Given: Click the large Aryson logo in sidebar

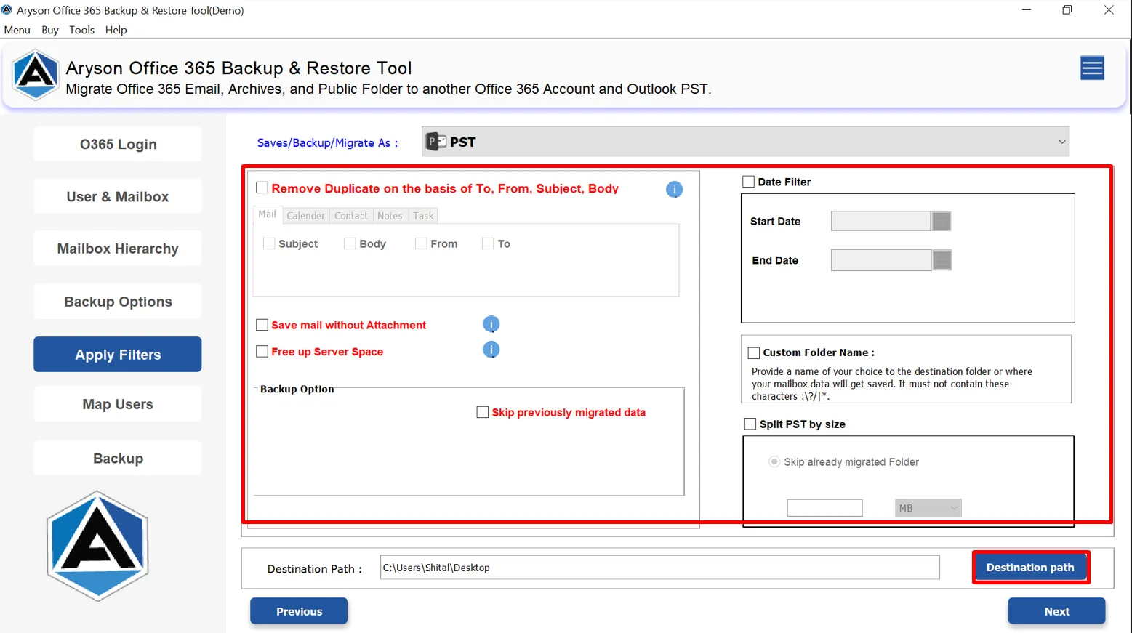Looking at the screenshot, I should pos(97,546).
